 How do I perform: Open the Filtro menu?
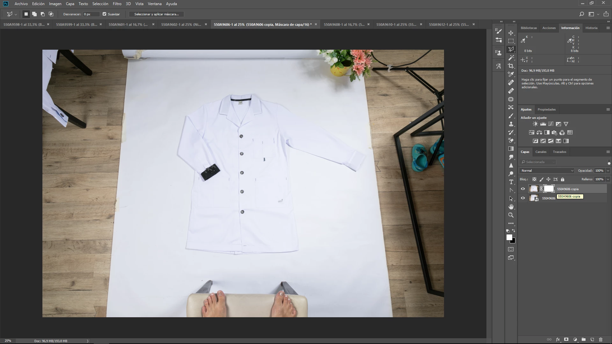117,4
